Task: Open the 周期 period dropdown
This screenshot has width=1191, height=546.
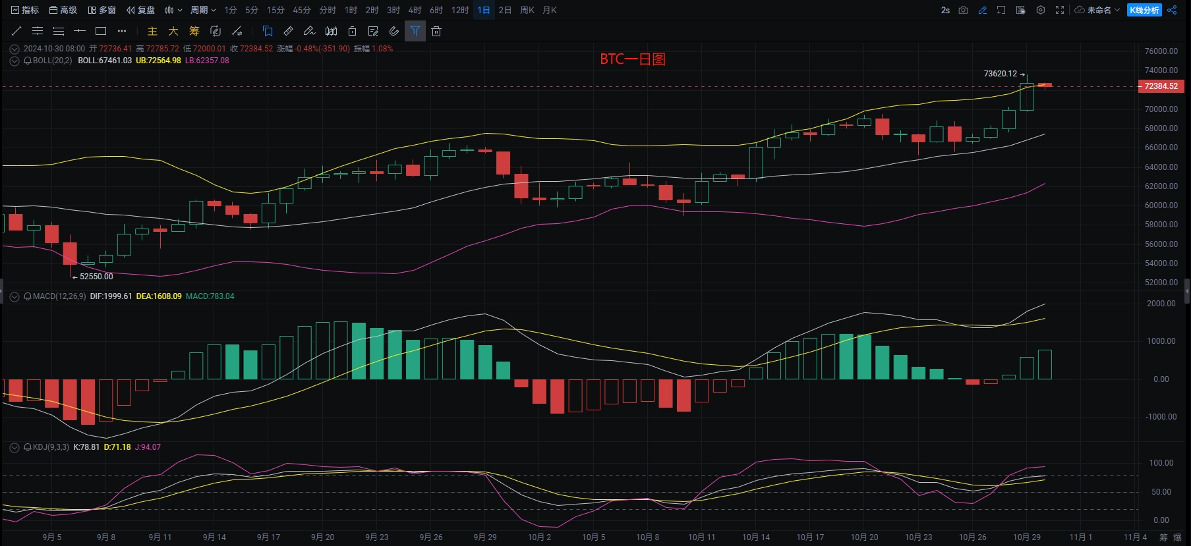Action: click(x=202, y=10)
